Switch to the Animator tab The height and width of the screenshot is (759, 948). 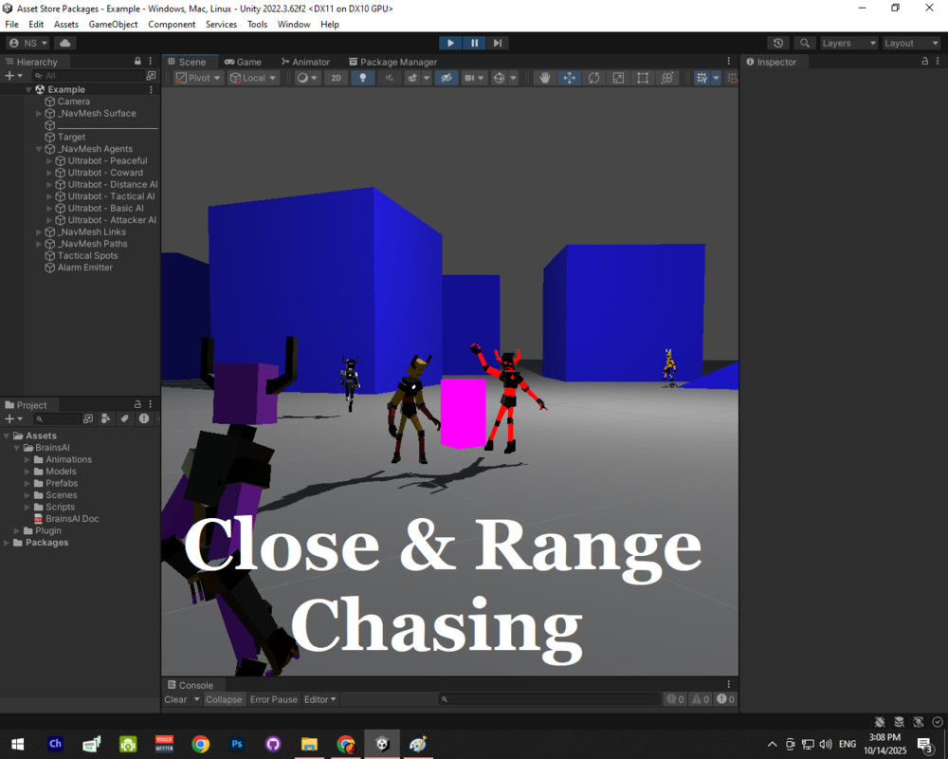click(305, 62)
